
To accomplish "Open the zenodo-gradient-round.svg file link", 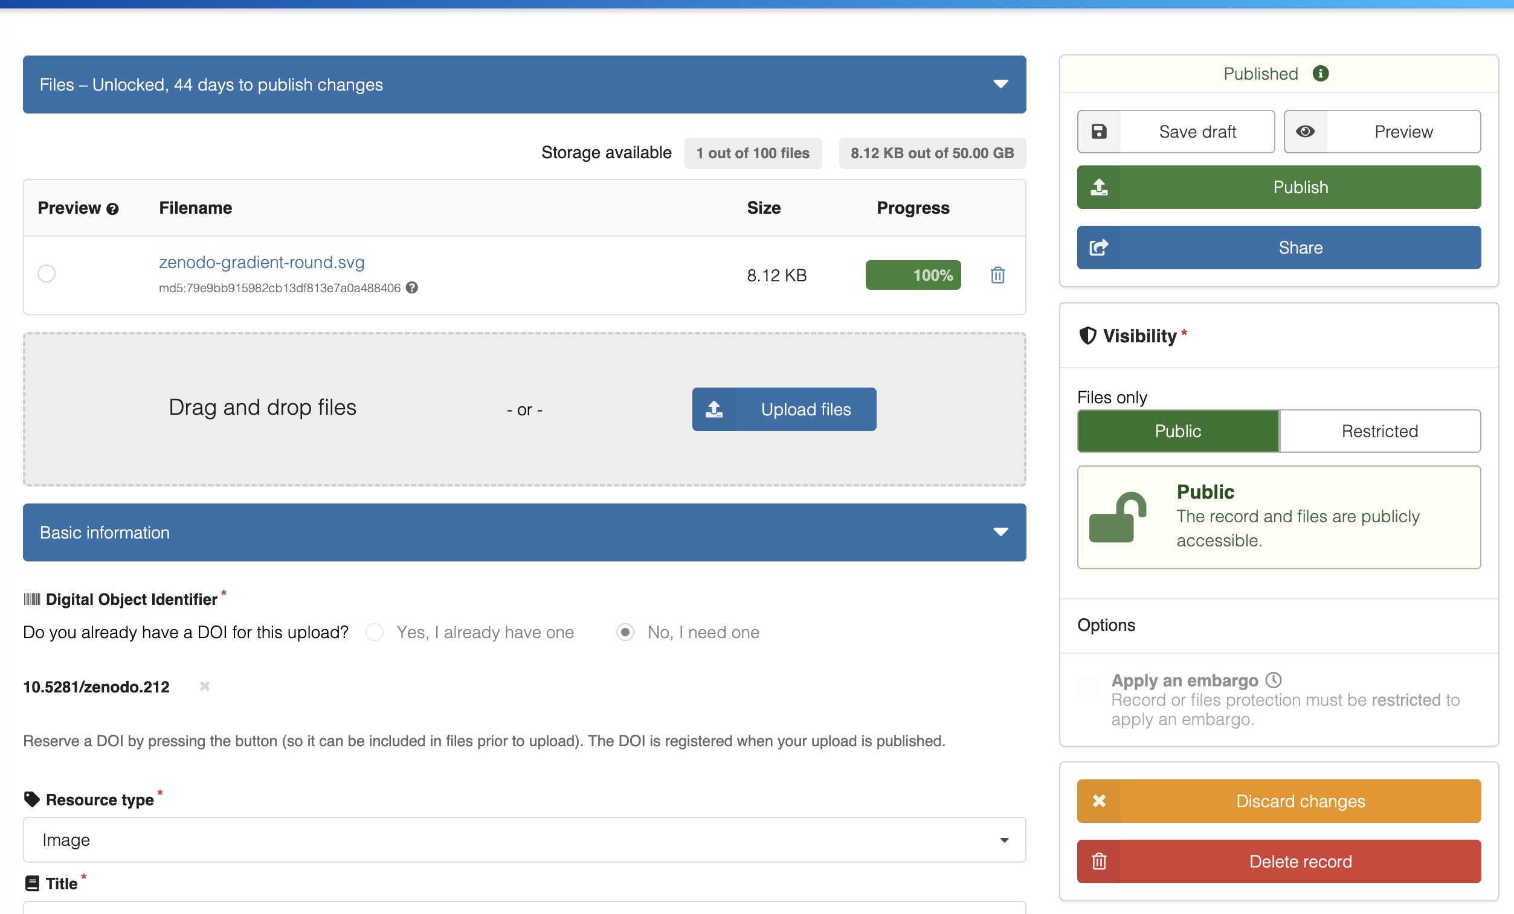I will pos(261,262).
